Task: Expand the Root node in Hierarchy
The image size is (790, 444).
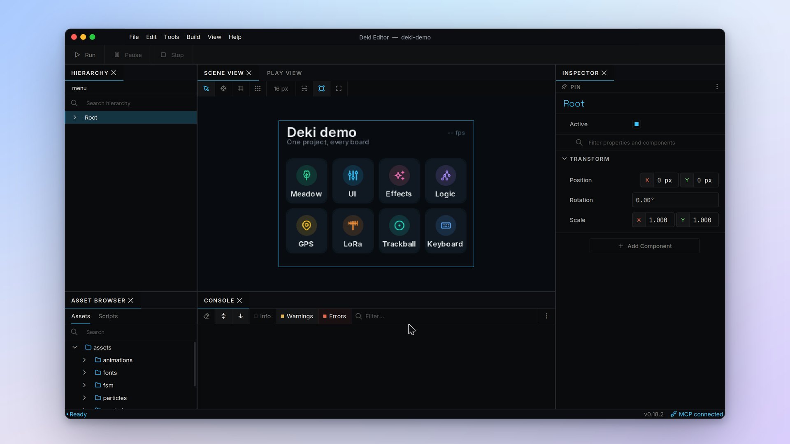Action: coord(75,118)
